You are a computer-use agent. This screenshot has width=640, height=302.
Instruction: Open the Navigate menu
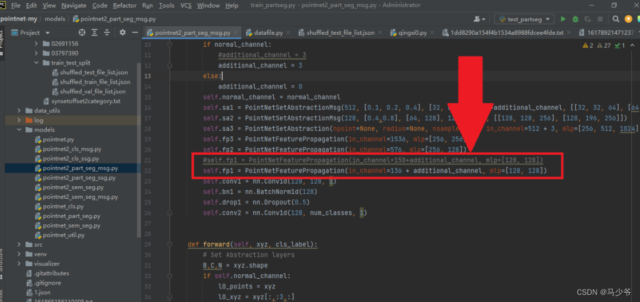(x=74, y=6)
